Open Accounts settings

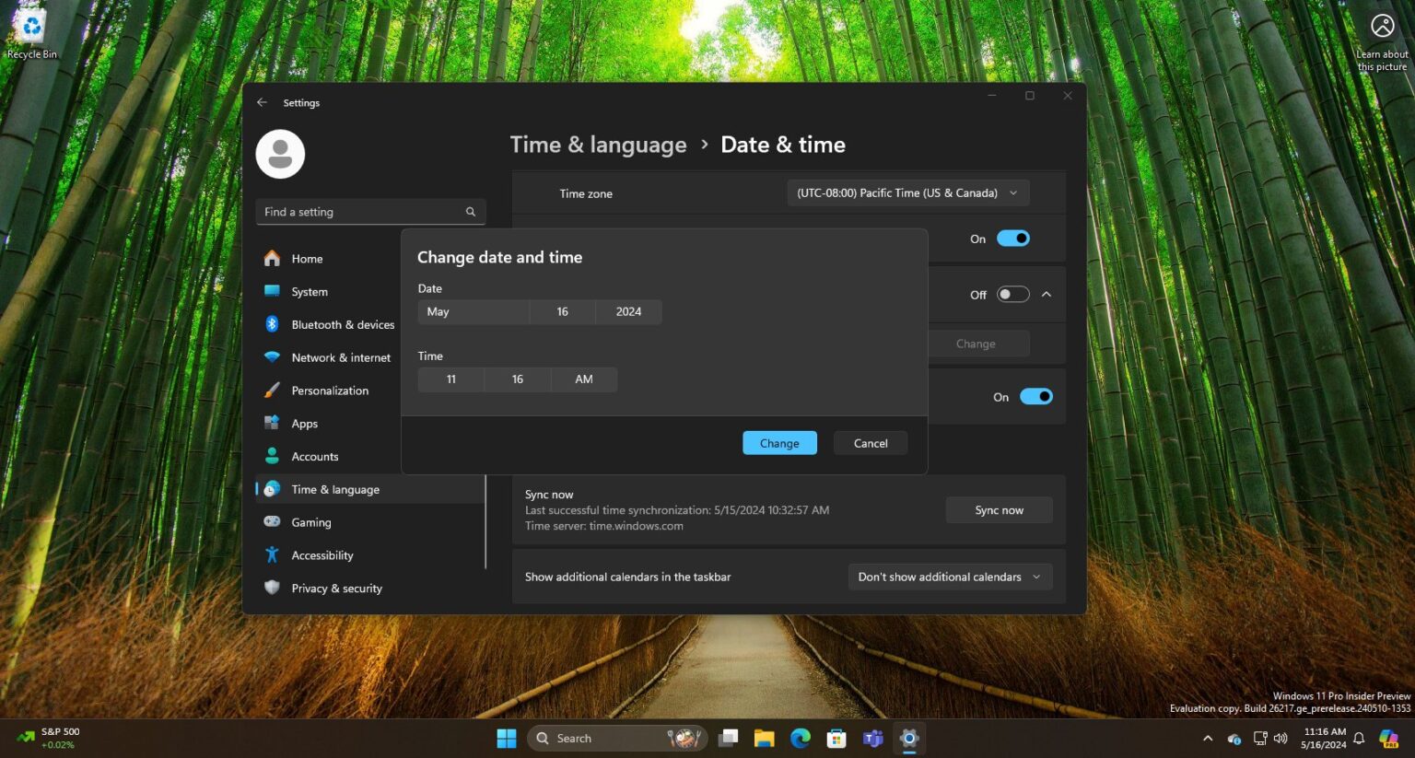click(x=314, y=456)
